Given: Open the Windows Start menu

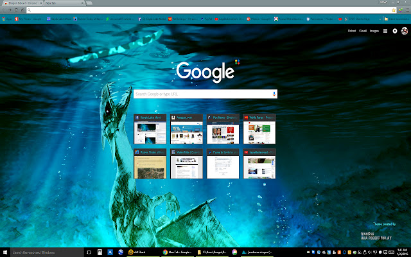Looking at the screenshot, I should click(5, 253).
